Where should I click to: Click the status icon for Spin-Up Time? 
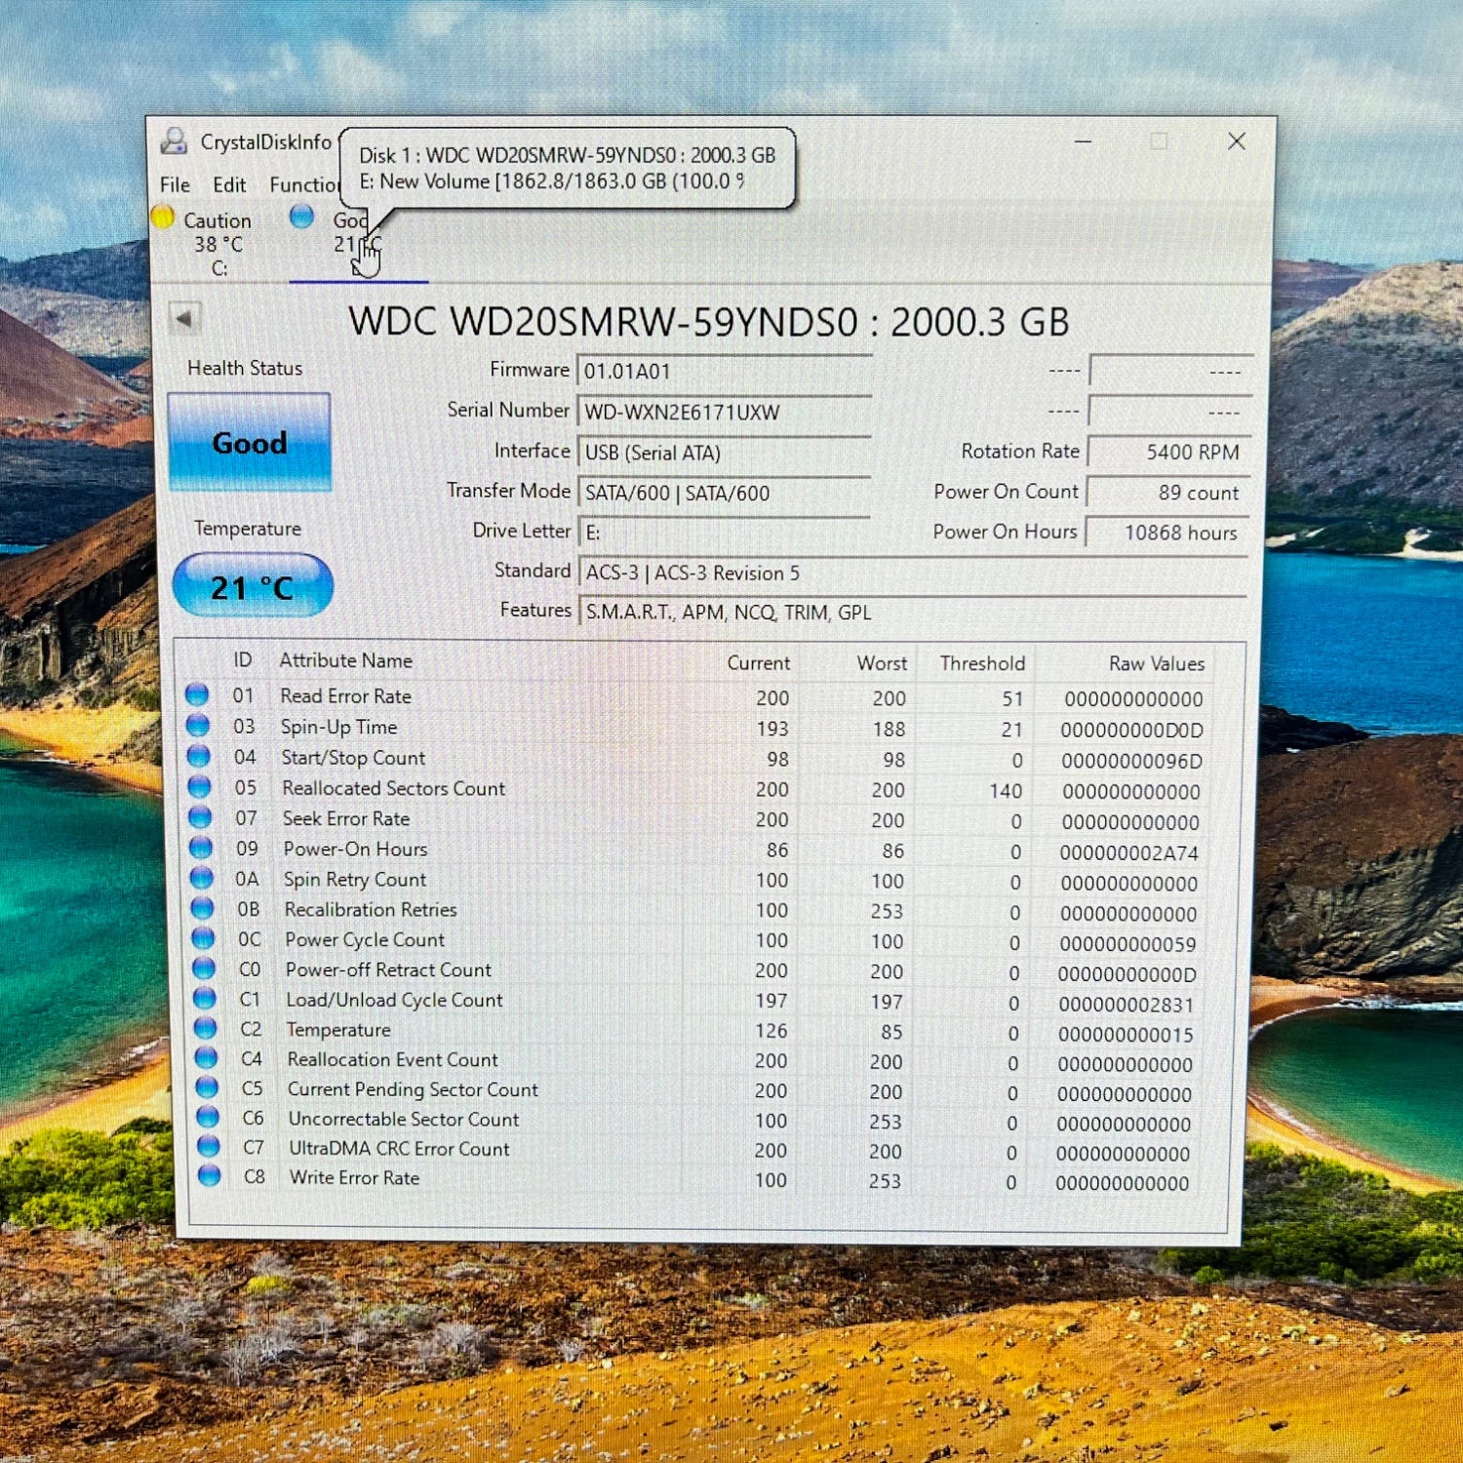tap(198, 725)
